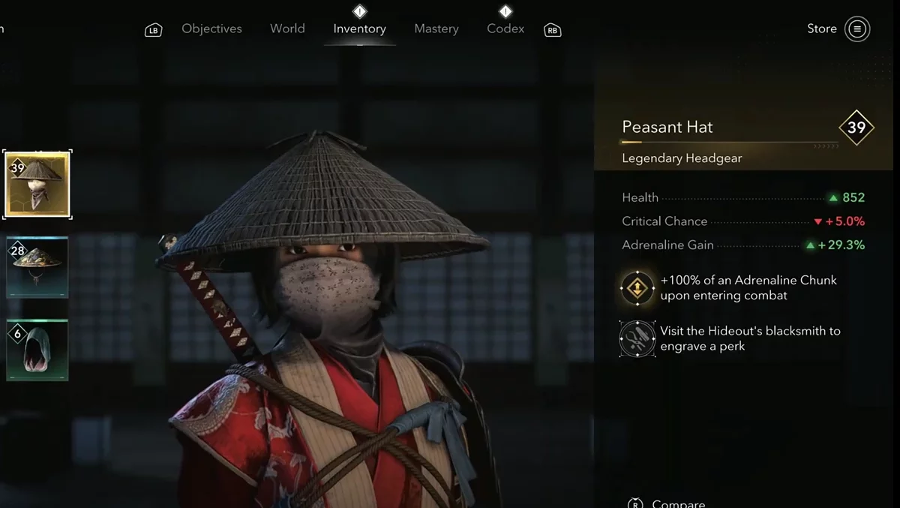Open the Codex tab
This screenshot has height=508, width=900.
pos(505,29)
